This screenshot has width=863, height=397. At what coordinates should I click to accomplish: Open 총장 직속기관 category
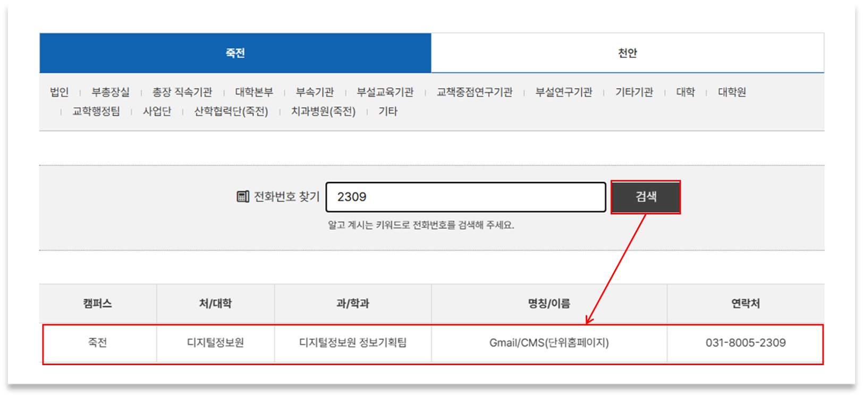182,92
